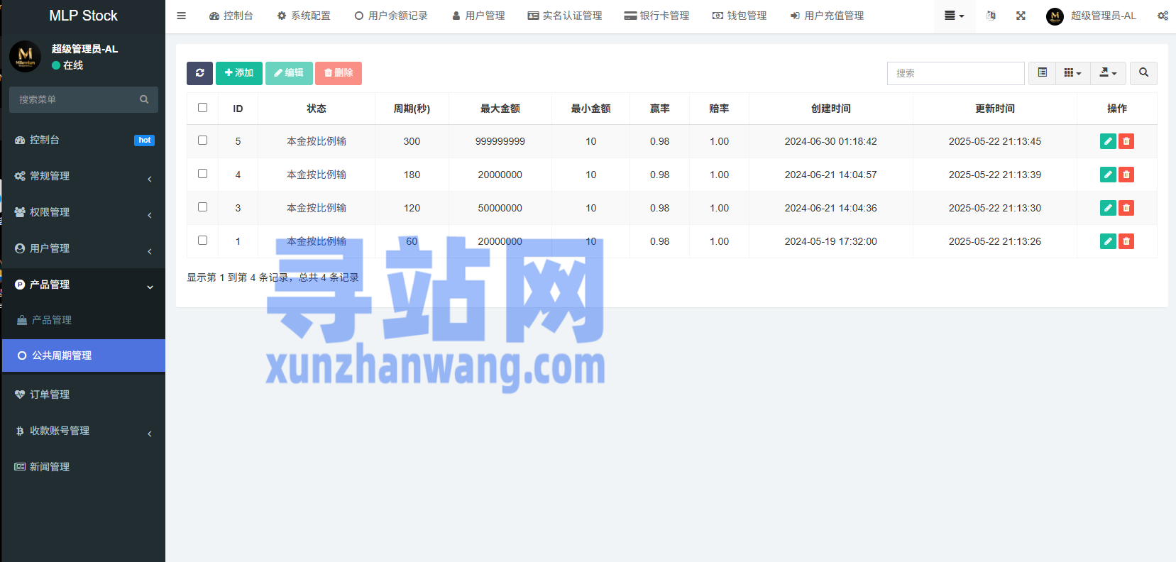Click the red delete icon for row ID 1

1126,241
